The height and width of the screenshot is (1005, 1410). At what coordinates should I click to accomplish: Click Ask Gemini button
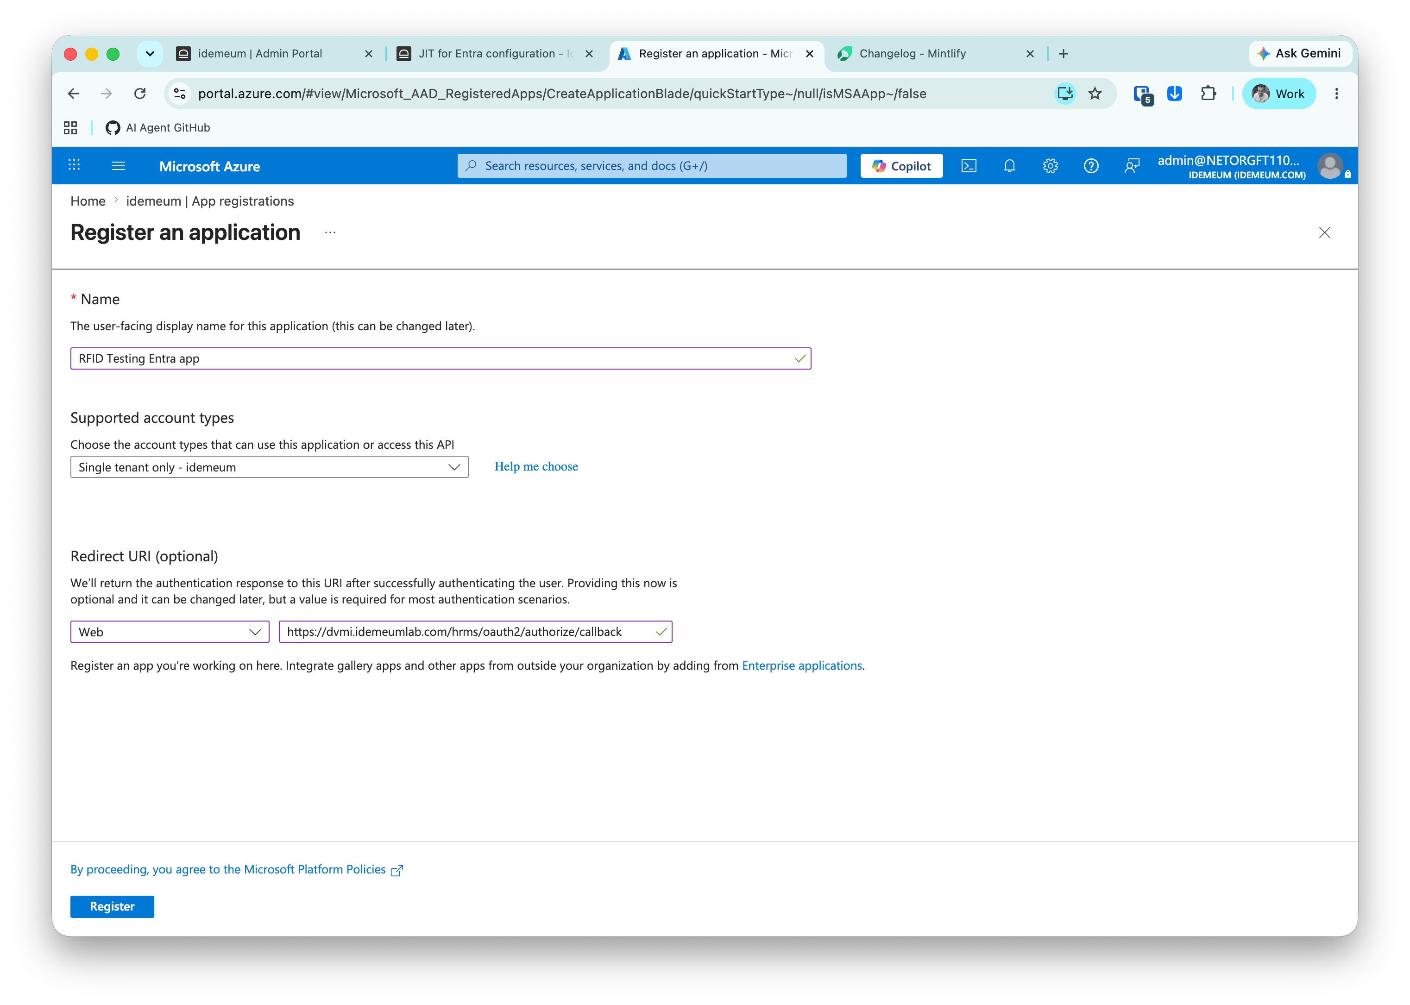click(1300, 53)
